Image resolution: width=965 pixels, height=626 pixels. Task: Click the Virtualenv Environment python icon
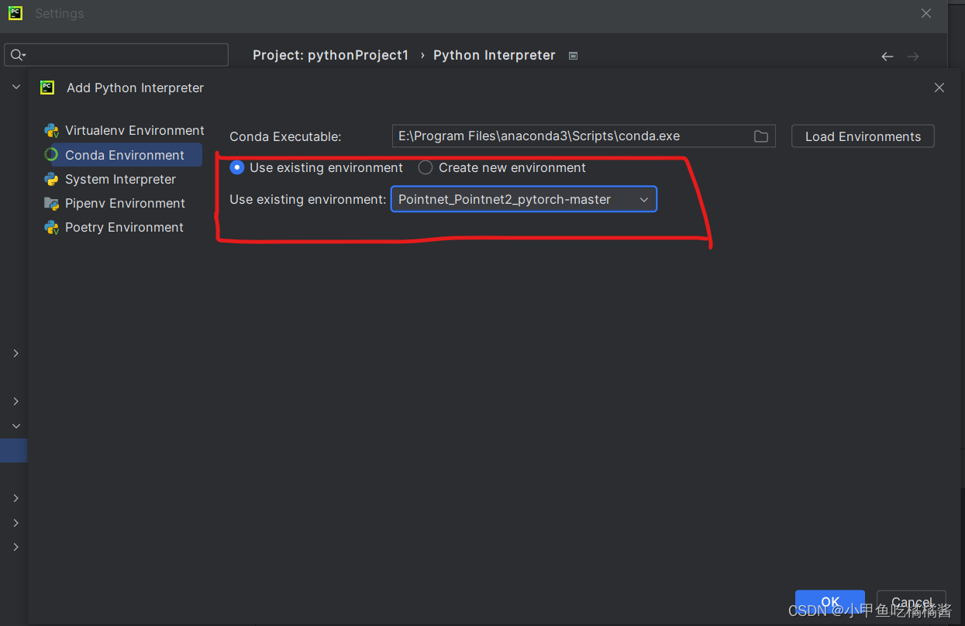click(51, 130)
